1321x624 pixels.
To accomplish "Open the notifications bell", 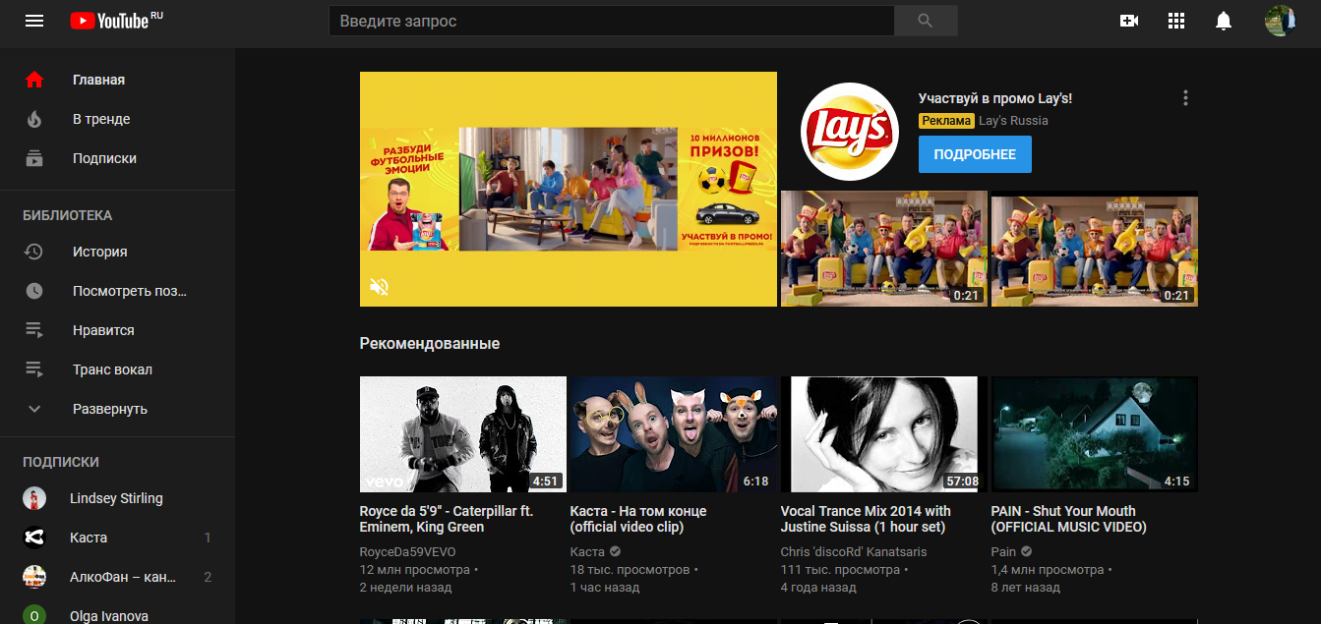I will 1224,21.
